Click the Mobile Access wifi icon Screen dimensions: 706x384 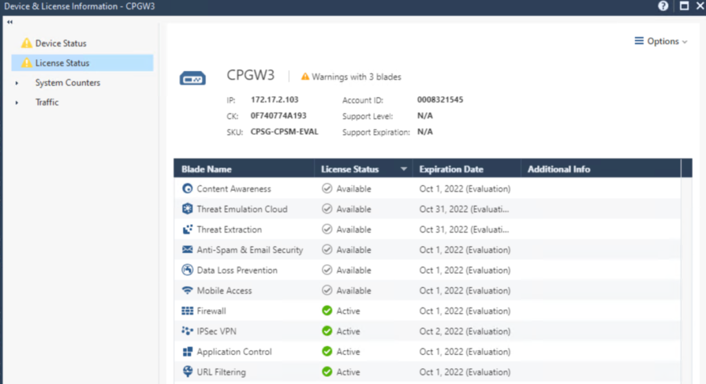[188, 290]
